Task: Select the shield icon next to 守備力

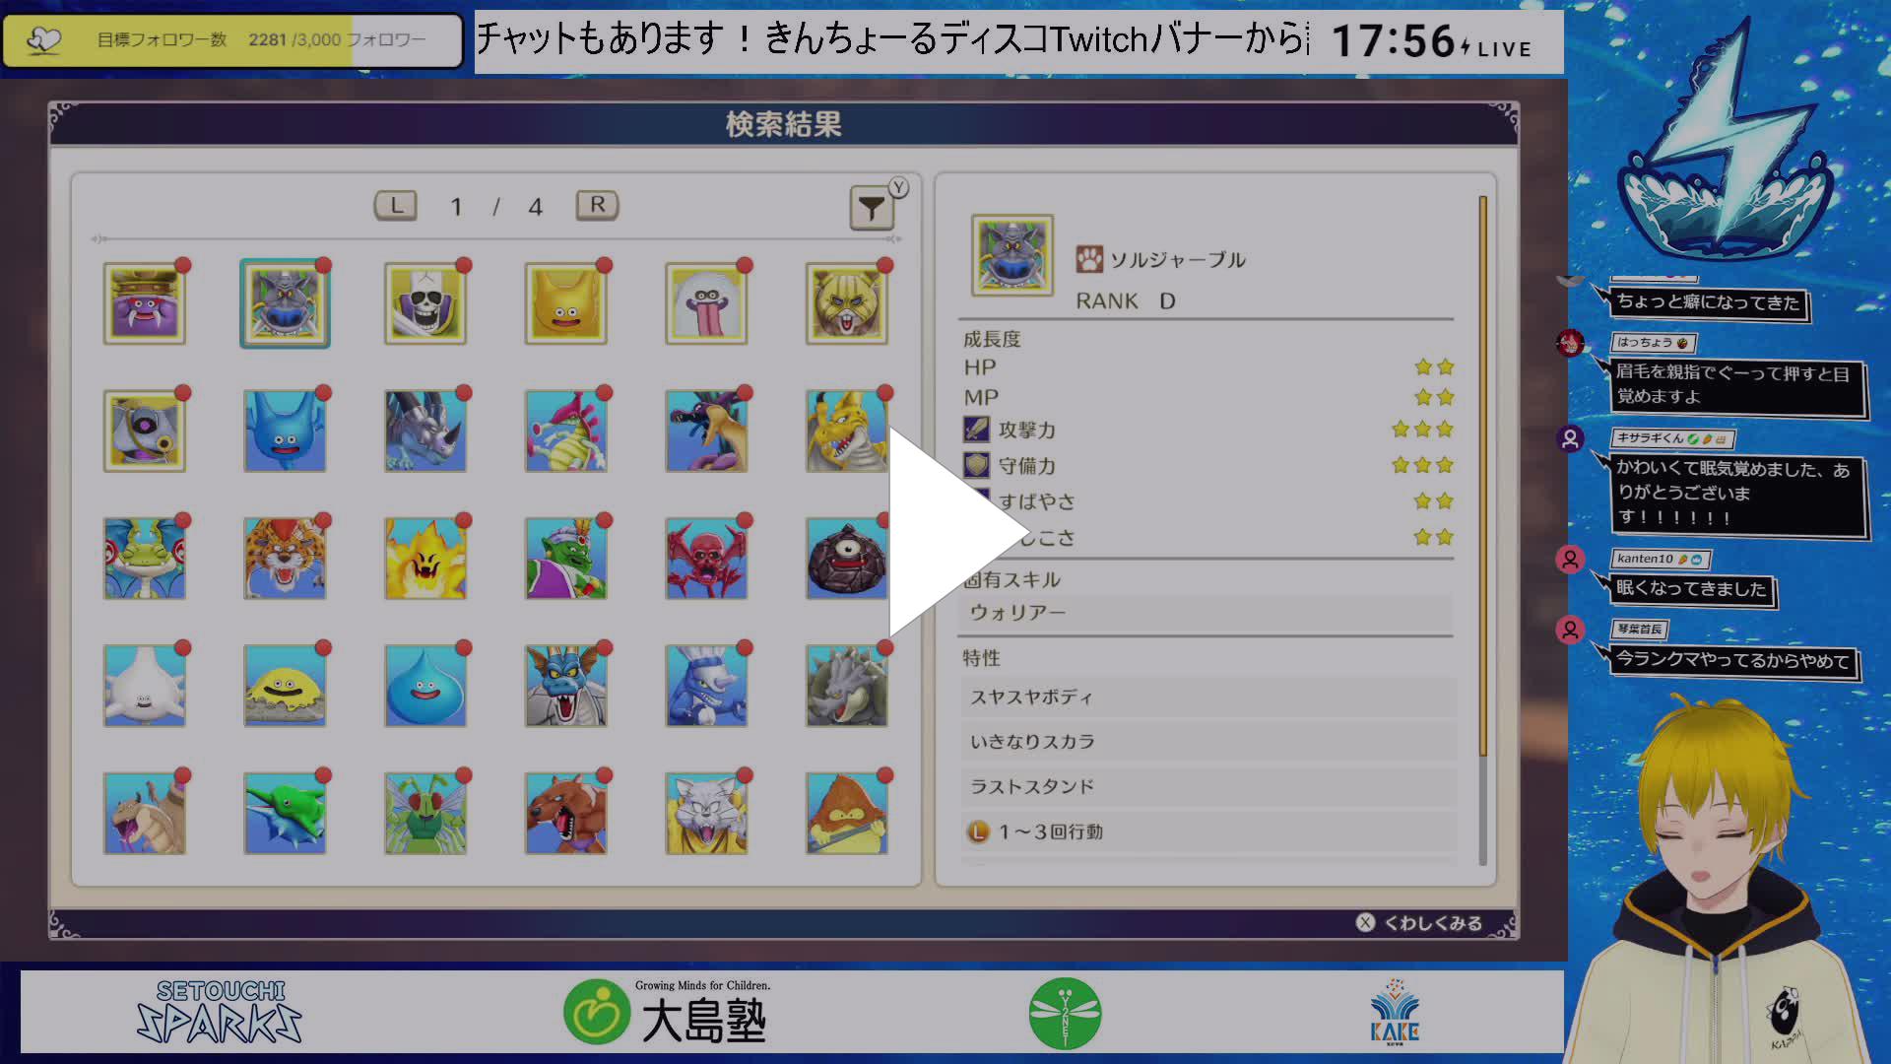Action: [978, 465]
